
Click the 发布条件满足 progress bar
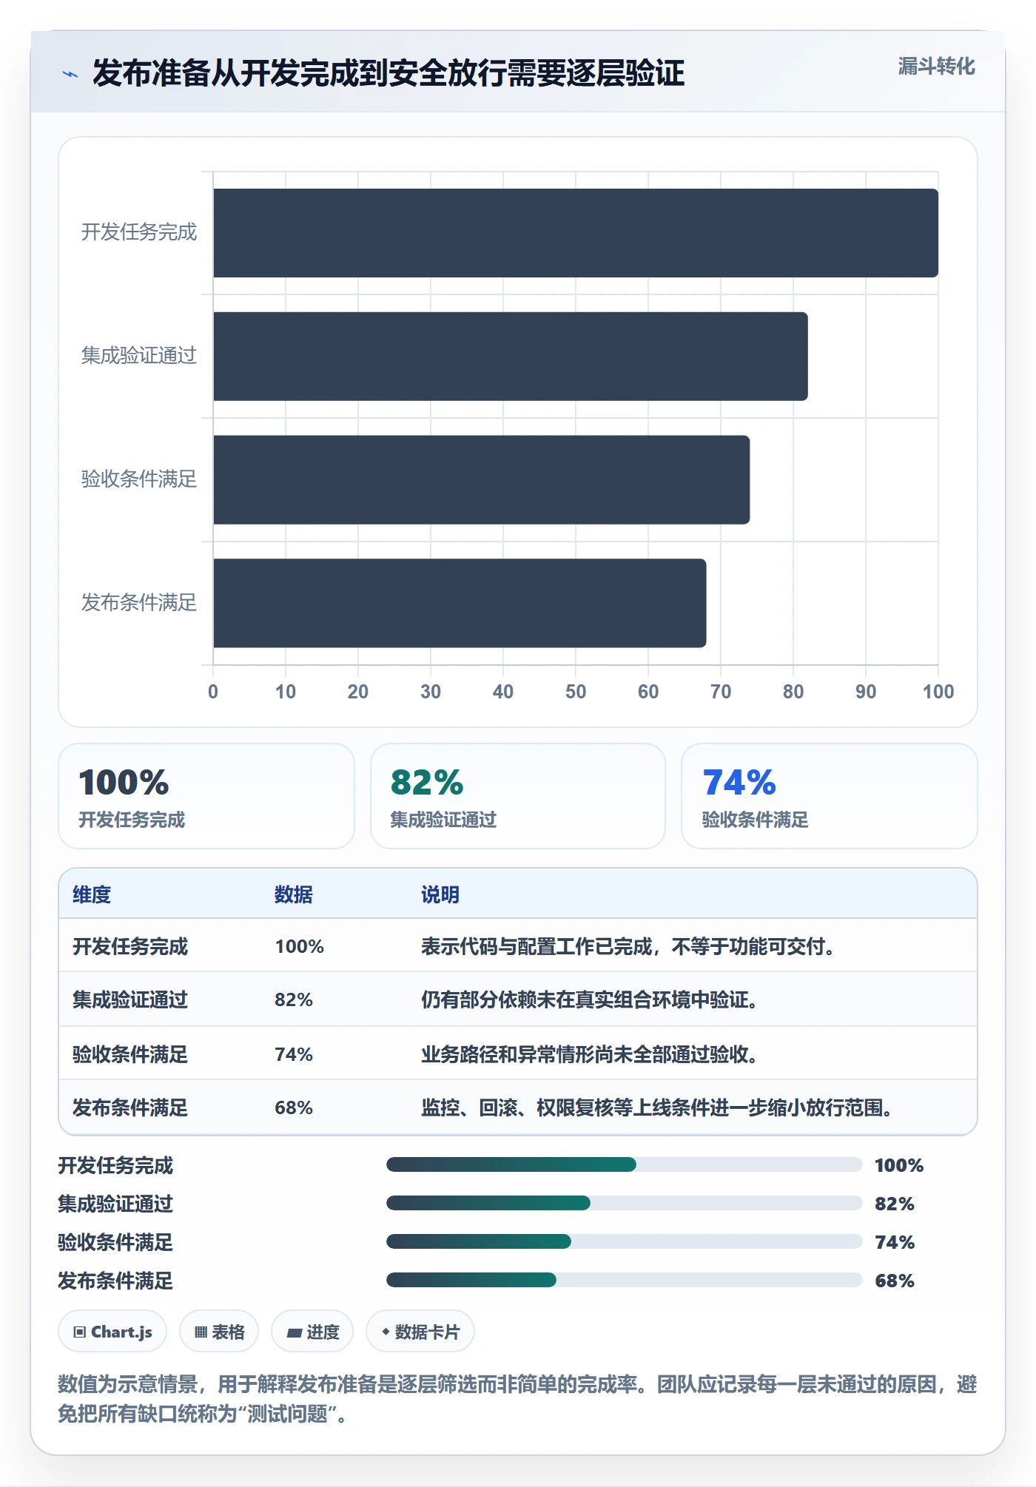click(625, 1280)
